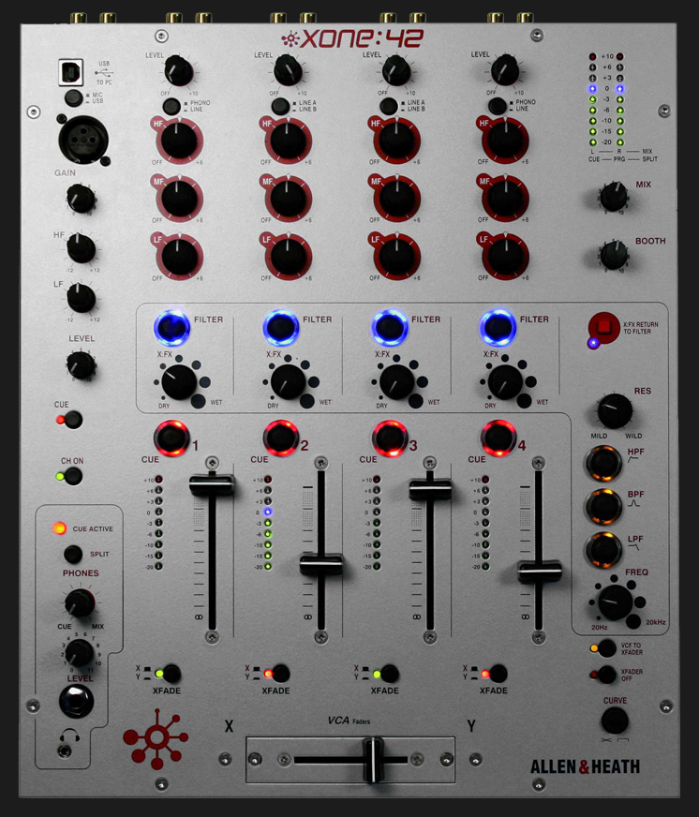699x817 pixels.
Task: Toggle the MIC/USB source switch
Action: (x=74, y=98)
